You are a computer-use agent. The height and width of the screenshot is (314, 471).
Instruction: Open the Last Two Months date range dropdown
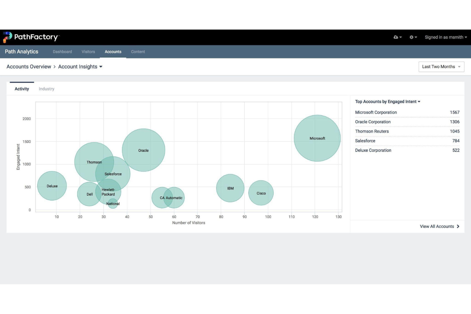coord(441,66)
